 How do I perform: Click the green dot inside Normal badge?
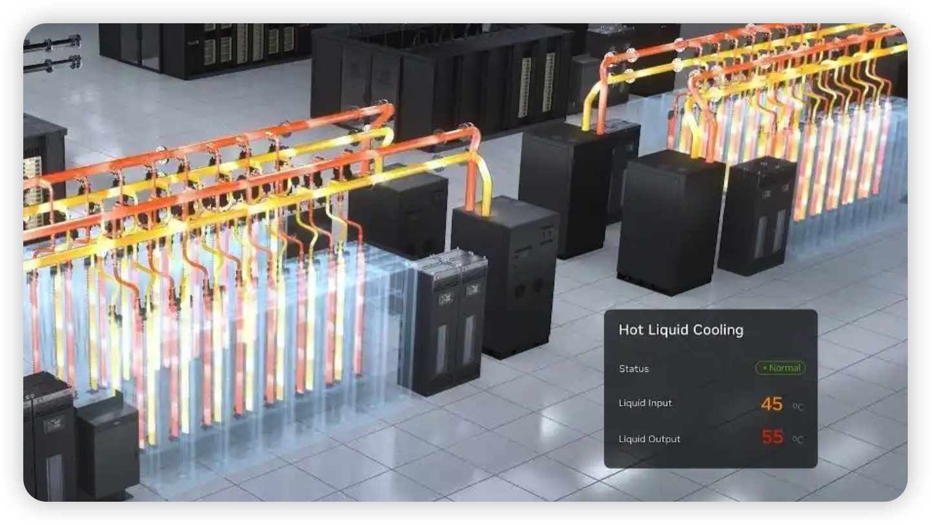click(764, 369)
